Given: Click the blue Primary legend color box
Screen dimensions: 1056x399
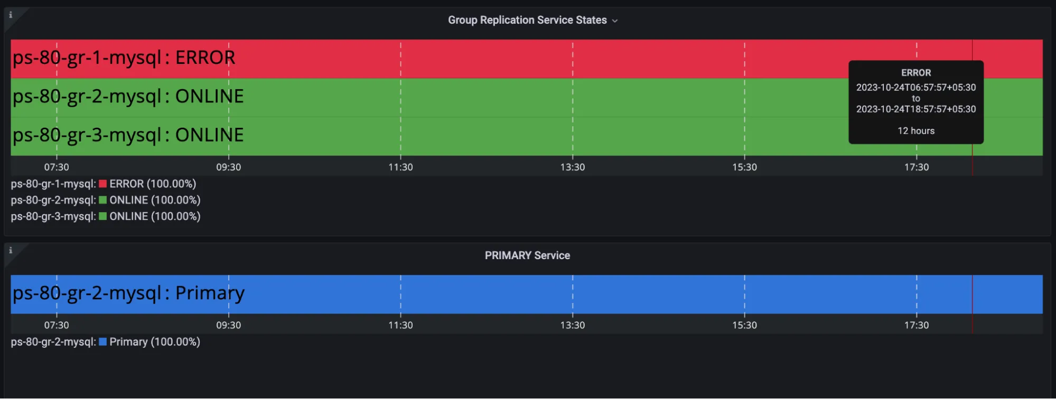Looking at the screenshot, I should pyautogui.click(x=102, y=341).
